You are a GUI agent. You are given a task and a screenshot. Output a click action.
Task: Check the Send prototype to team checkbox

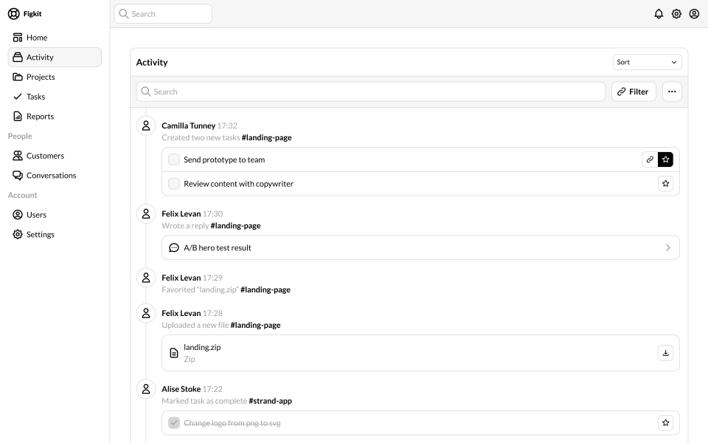tap(174, 159)
